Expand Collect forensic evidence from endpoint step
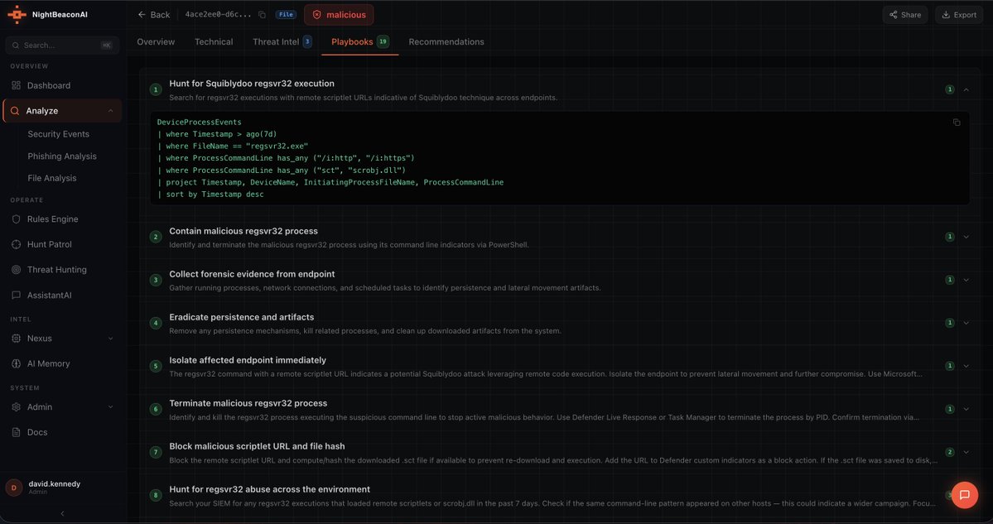 [966, 280]
